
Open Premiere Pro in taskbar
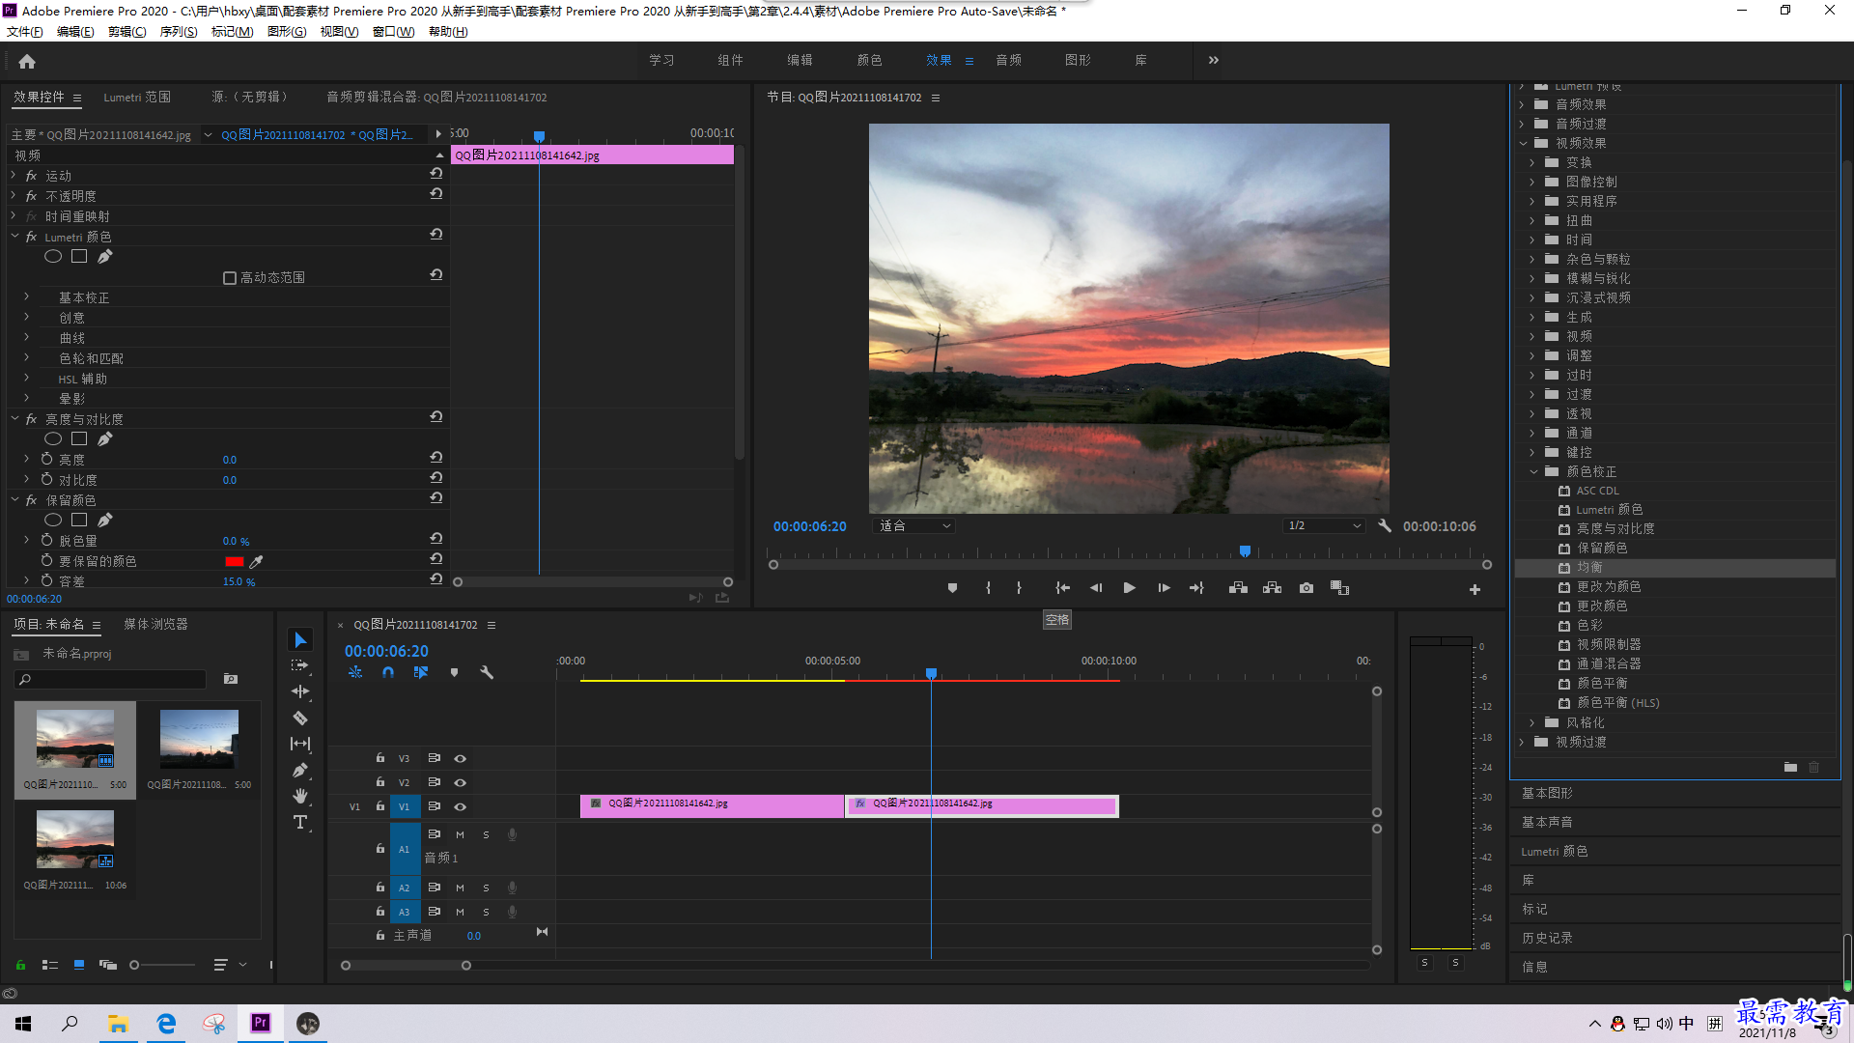pyautogui.click(x=261, y=1023)
